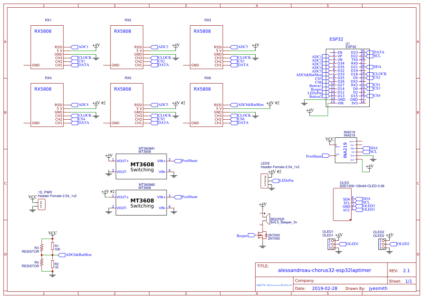Click the RX1 designator label

48,20
